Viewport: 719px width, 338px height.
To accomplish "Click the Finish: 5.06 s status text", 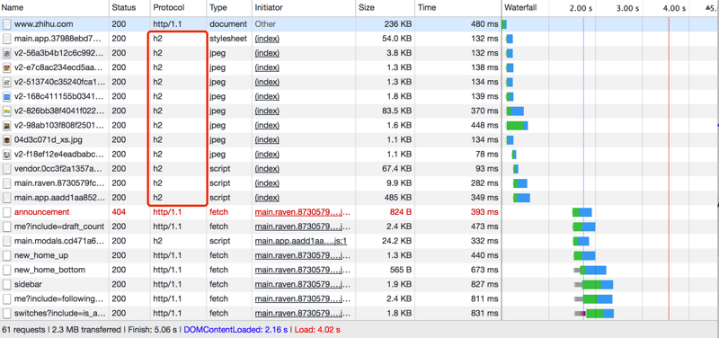I will (152, 330).
